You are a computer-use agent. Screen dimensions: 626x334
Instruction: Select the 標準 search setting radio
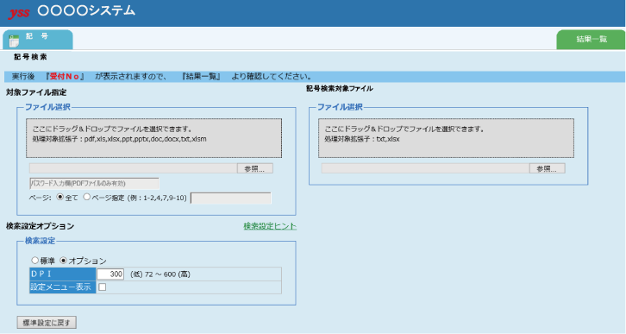[35, 261]
